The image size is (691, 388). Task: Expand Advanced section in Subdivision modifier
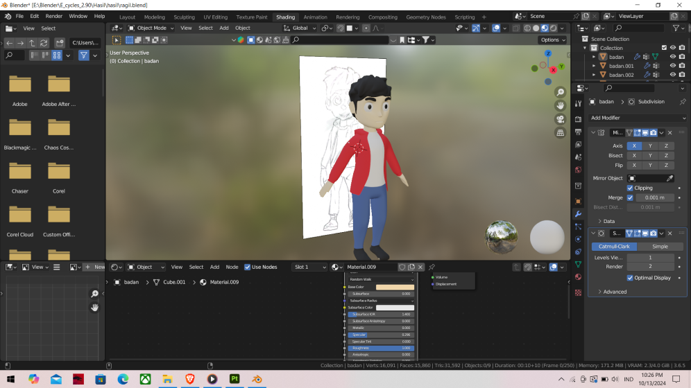pos(612,292)
